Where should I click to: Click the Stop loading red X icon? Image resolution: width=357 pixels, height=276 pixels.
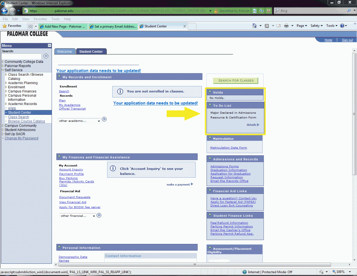(268, 11)
